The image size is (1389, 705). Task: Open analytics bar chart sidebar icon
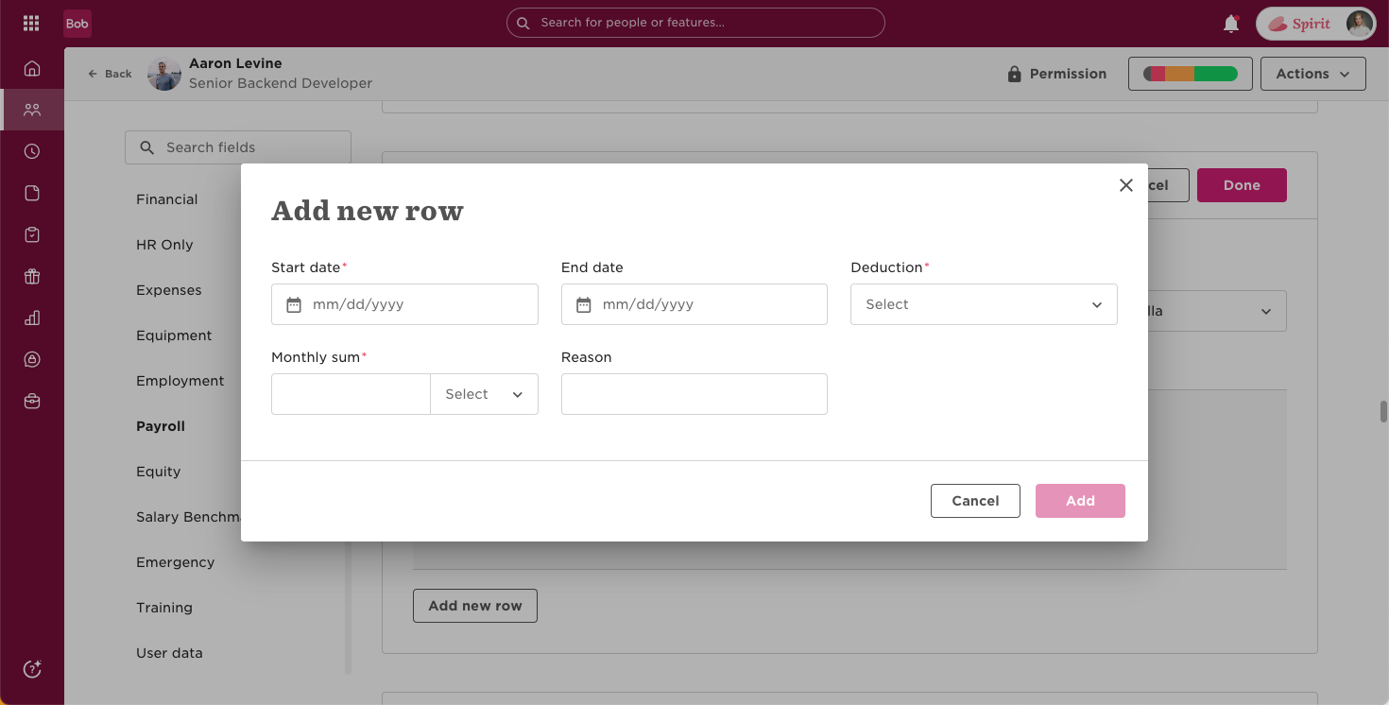pos(32,318)
